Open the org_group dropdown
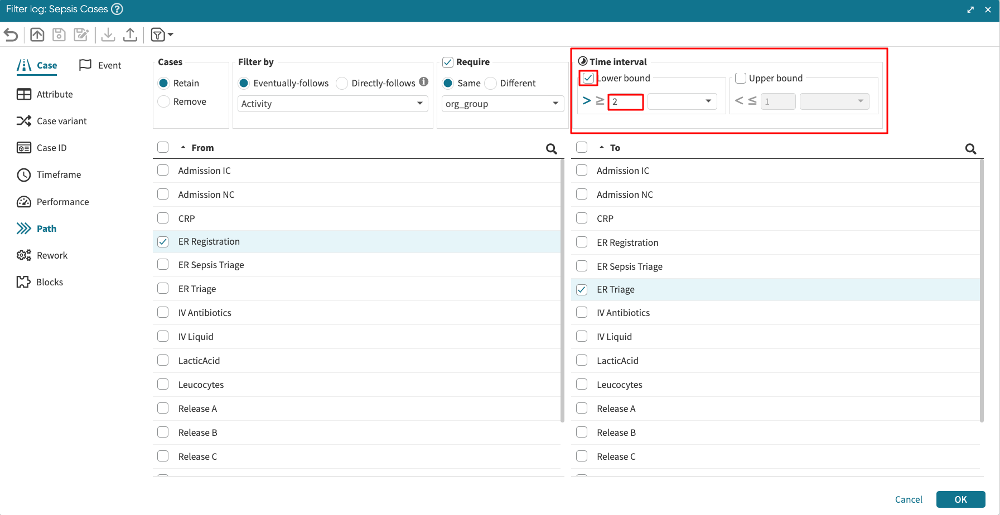 click(502, 104)
